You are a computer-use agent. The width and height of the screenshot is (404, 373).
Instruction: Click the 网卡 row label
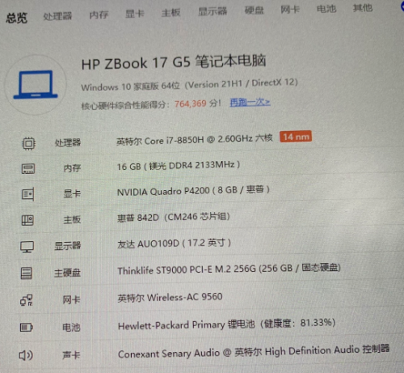[71, 299]
